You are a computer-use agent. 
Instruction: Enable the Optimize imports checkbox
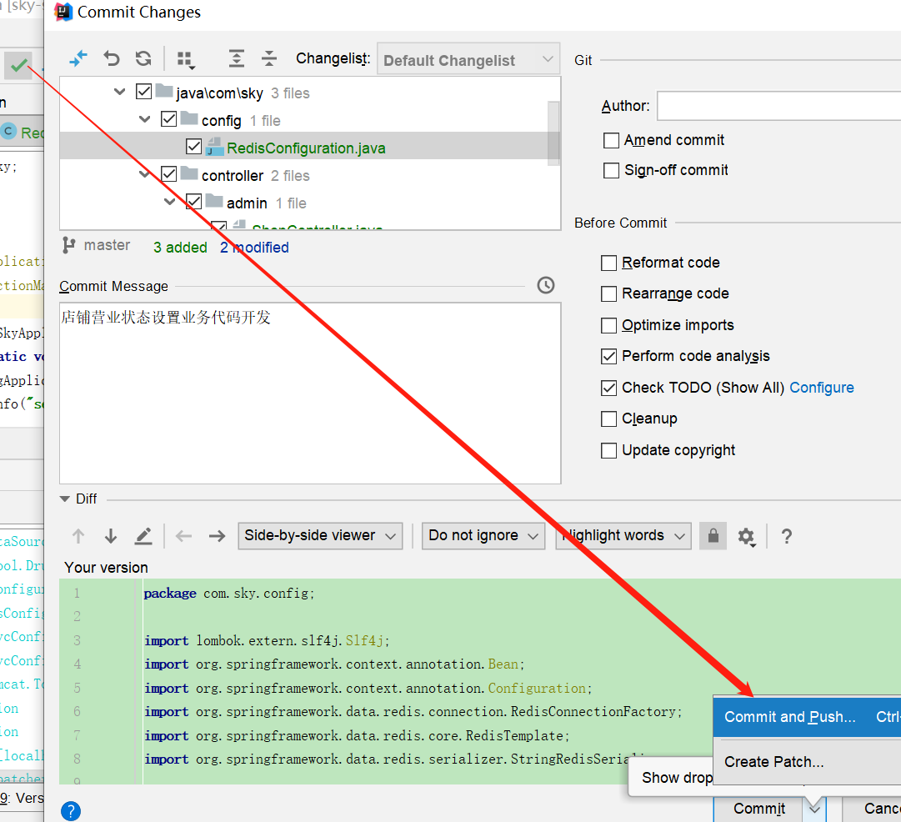[608, 325]
